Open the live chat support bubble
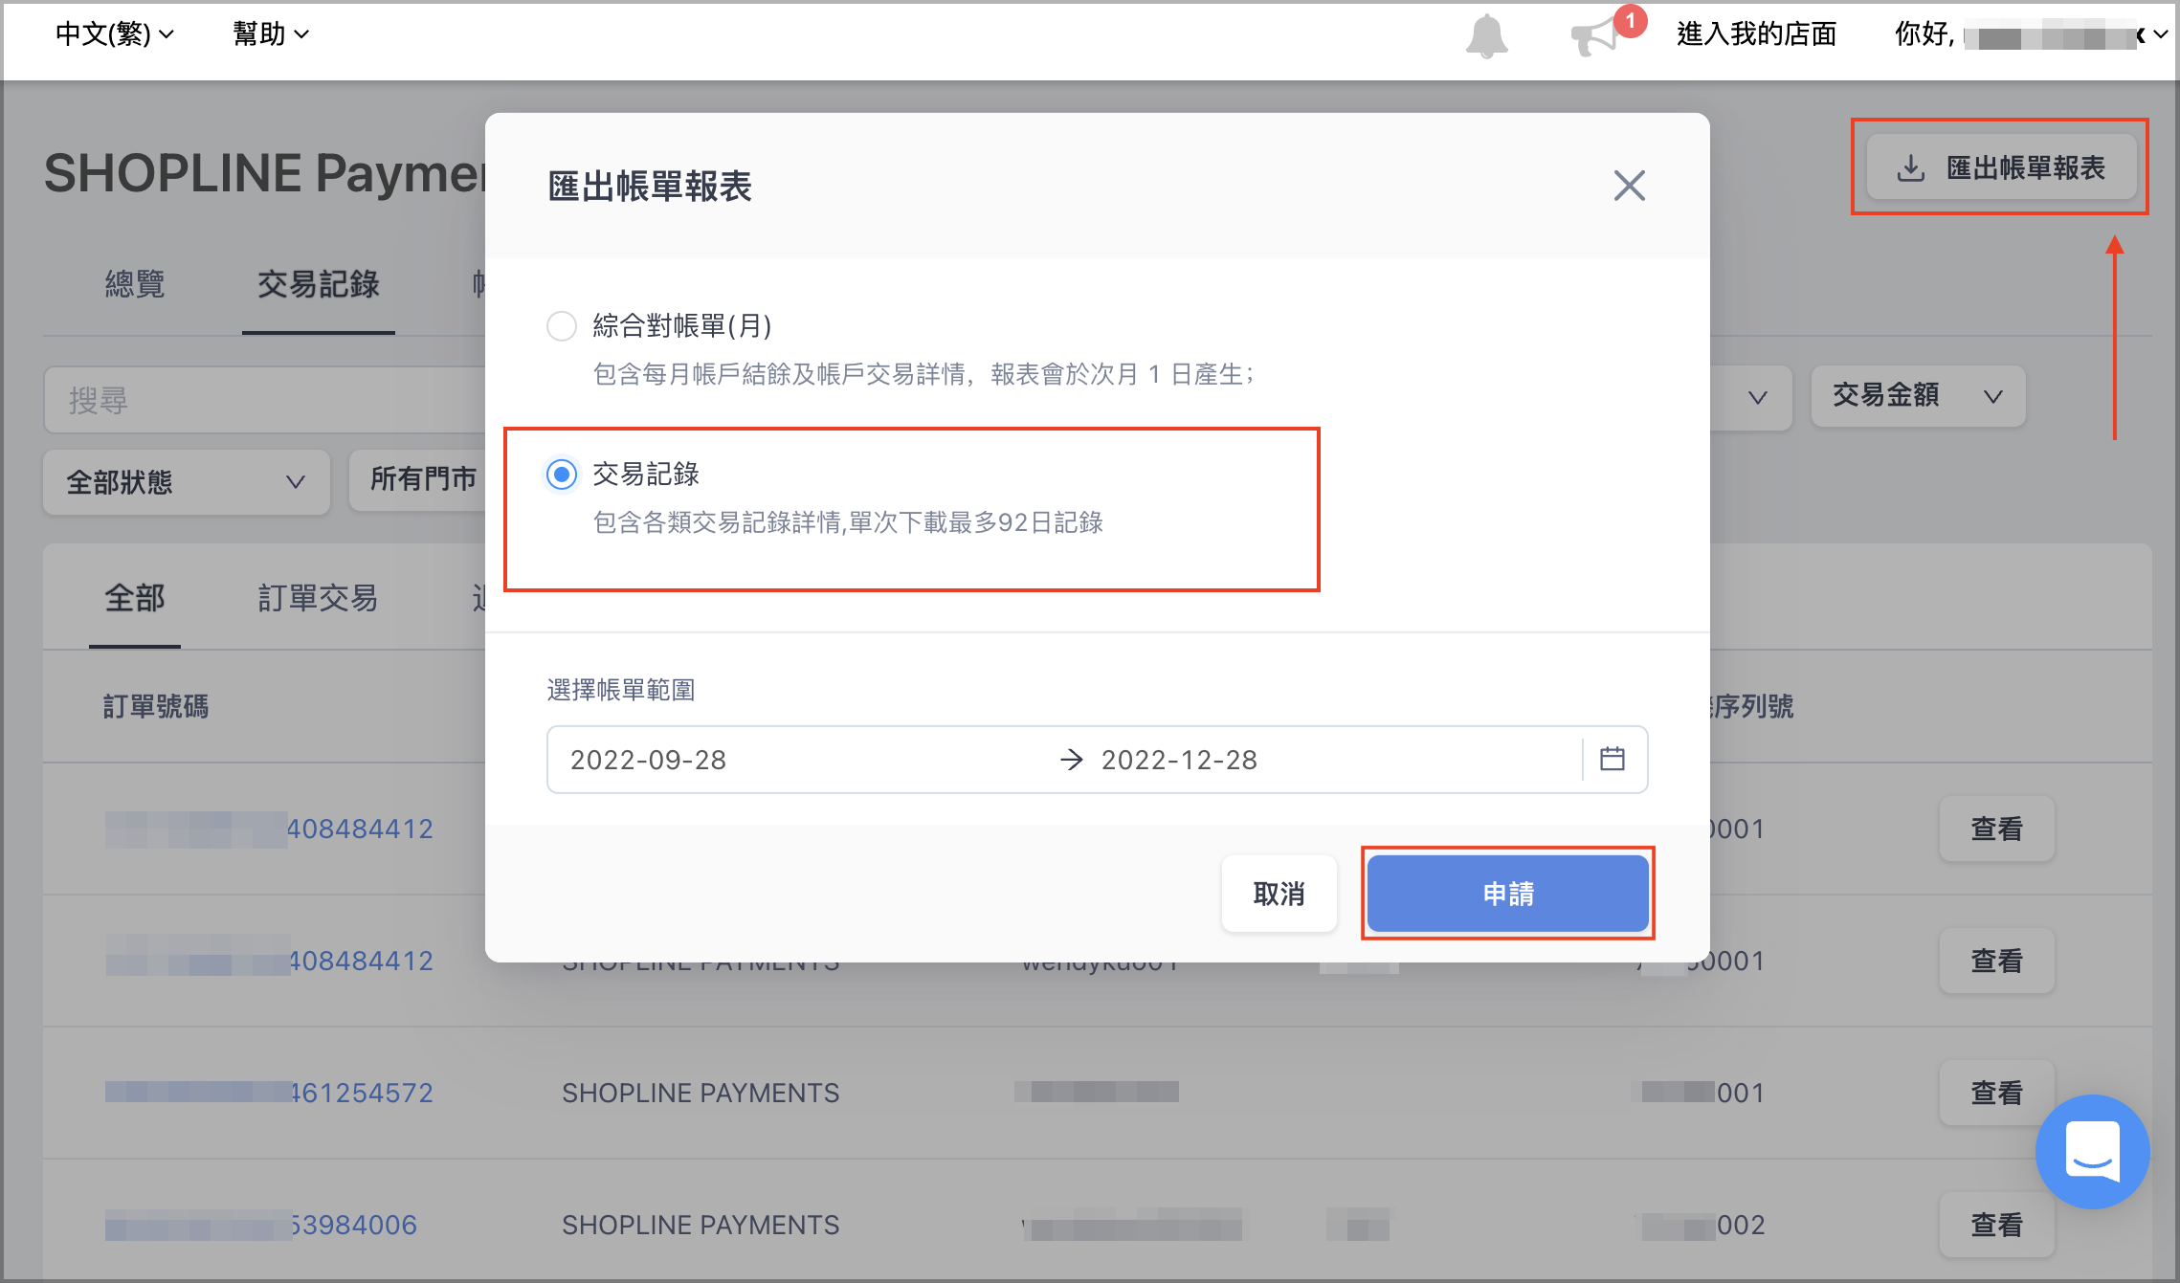 pyautogui.click(x=2092, y=1152)
